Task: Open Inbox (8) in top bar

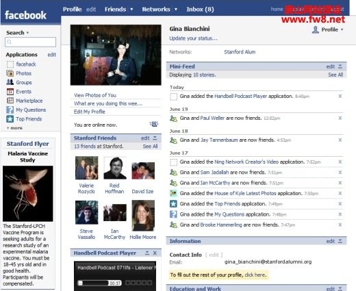Action: [200, 10]
